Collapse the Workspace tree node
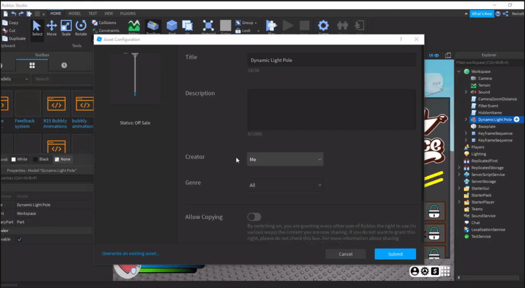The image size is (525, 288). click(x=459, y=72)
